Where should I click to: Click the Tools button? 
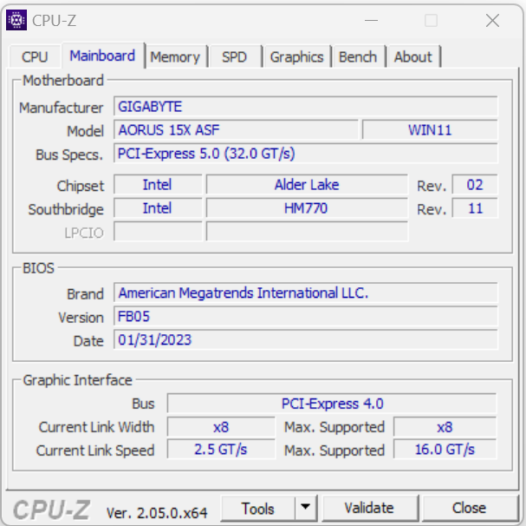(x=258, y=508)
